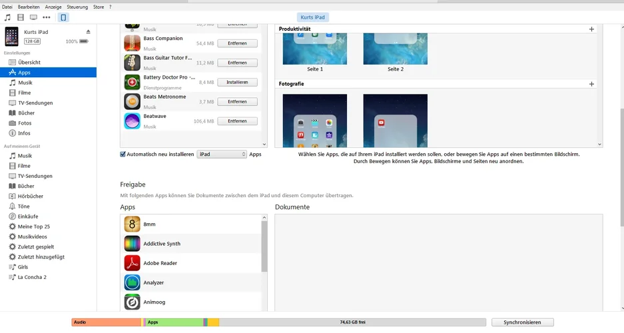The width and height of the screenshot is (624, 333).
Task: Open the TV shows icon in toolbar
Action: tap(33, 17)
